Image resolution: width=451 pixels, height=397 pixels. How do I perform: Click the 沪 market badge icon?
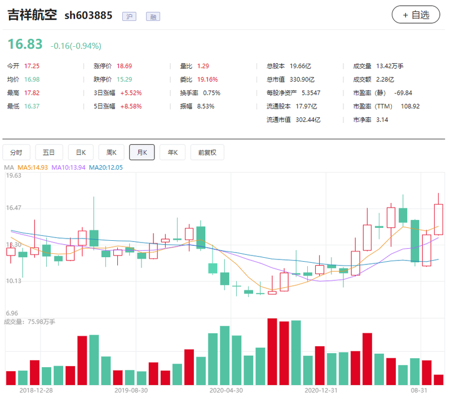129,17
